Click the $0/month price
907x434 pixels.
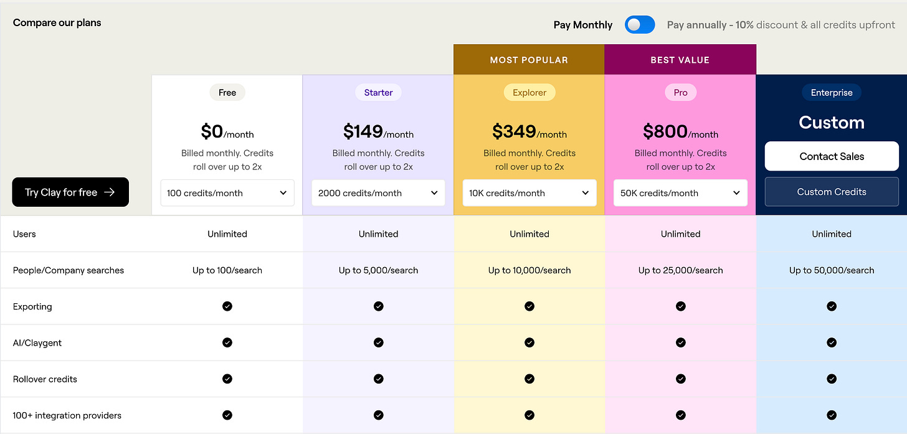(227, 132)
